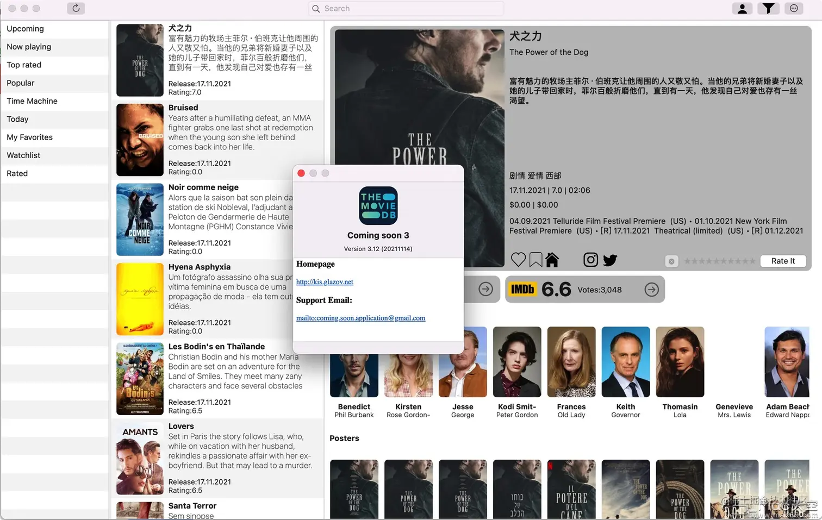Select Time Machine in the sidebar

pos(54,101)
